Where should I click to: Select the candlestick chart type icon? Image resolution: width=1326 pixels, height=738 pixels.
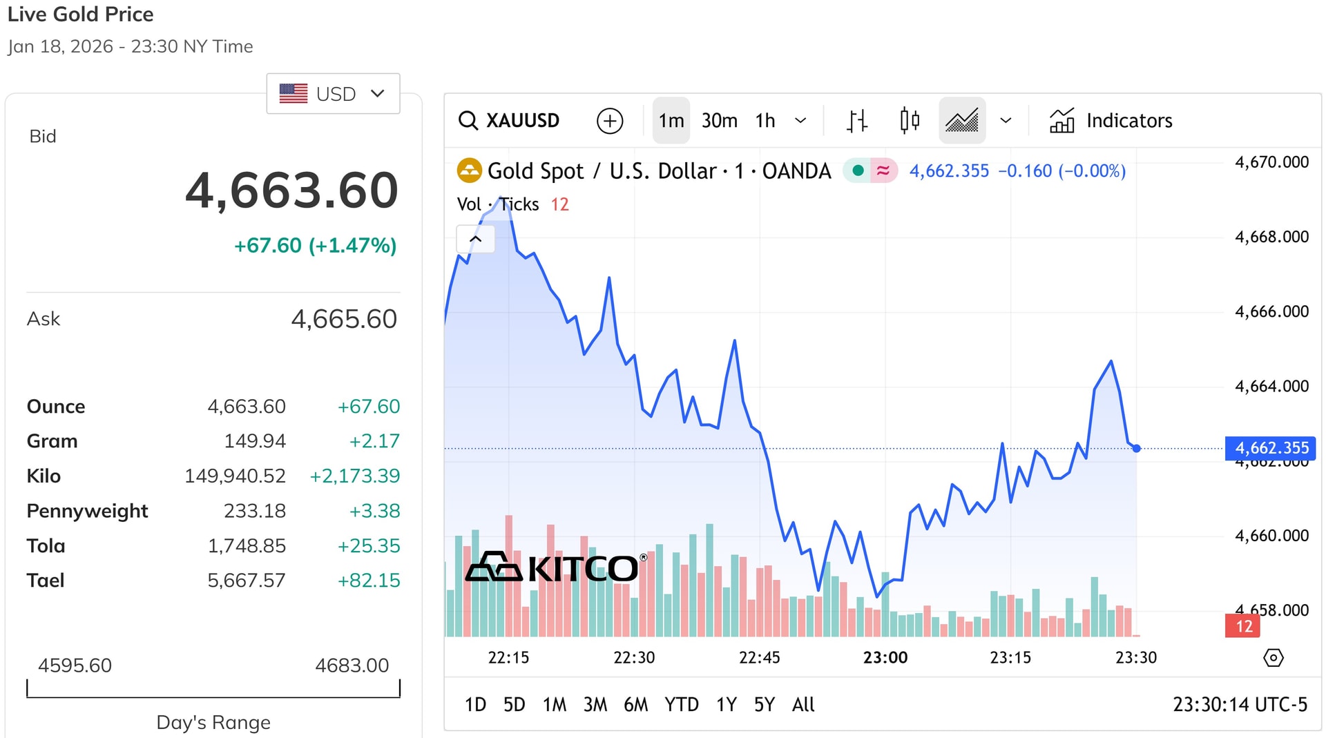click(x=910, y=120)
